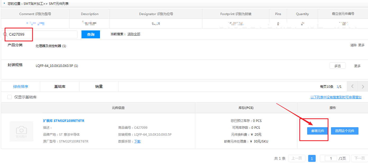
Task: Click the next page arrow icon
Action: click(x=363, y=86)
